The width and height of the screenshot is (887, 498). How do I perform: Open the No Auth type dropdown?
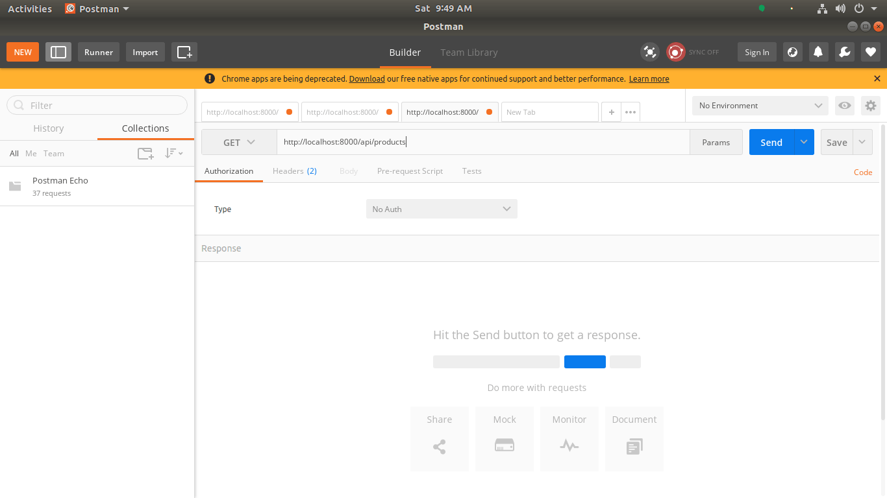point(442,209)
